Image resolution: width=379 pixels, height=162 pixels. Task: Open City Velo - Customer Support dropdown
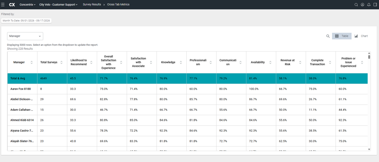[58, 5]
